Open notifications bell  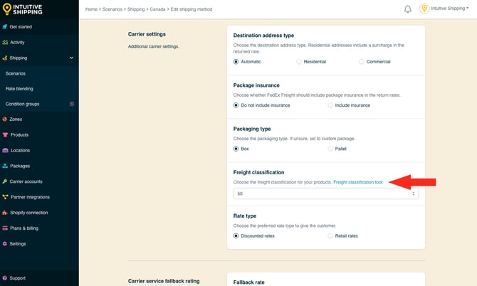click(408, 9)
